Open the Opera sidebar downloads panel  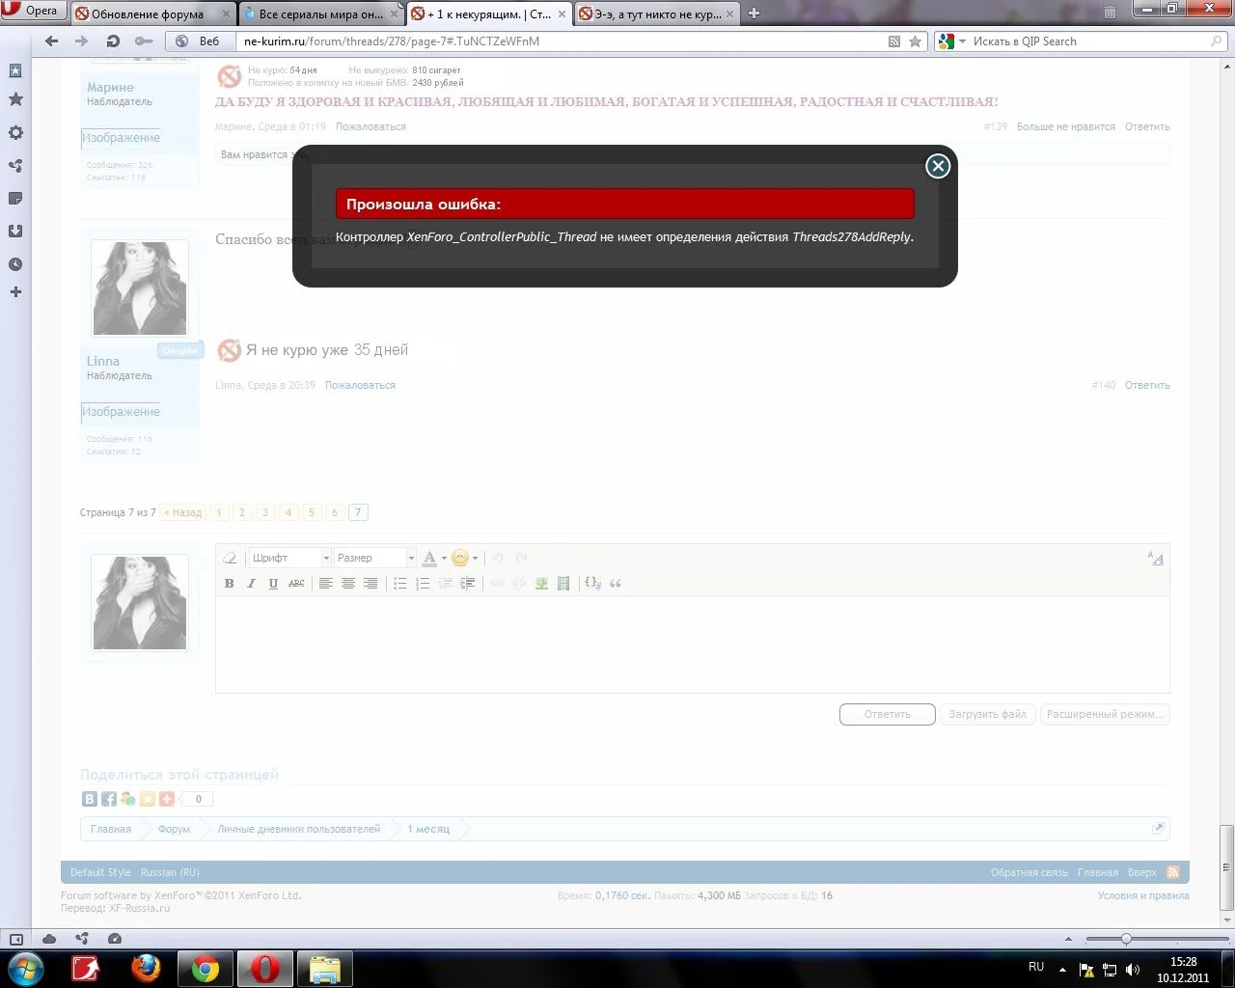click(15, 232)
